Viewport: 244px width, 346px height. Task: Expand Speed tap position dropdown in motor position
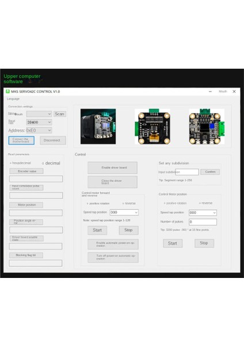(x=203, y=213)
